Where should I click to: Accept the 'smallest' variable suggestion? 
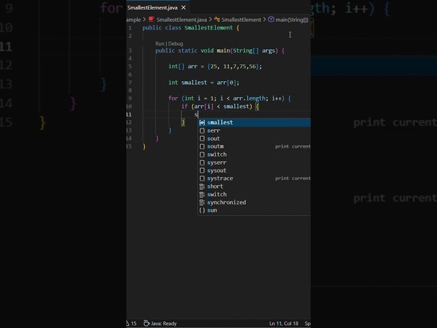[254, 122]
